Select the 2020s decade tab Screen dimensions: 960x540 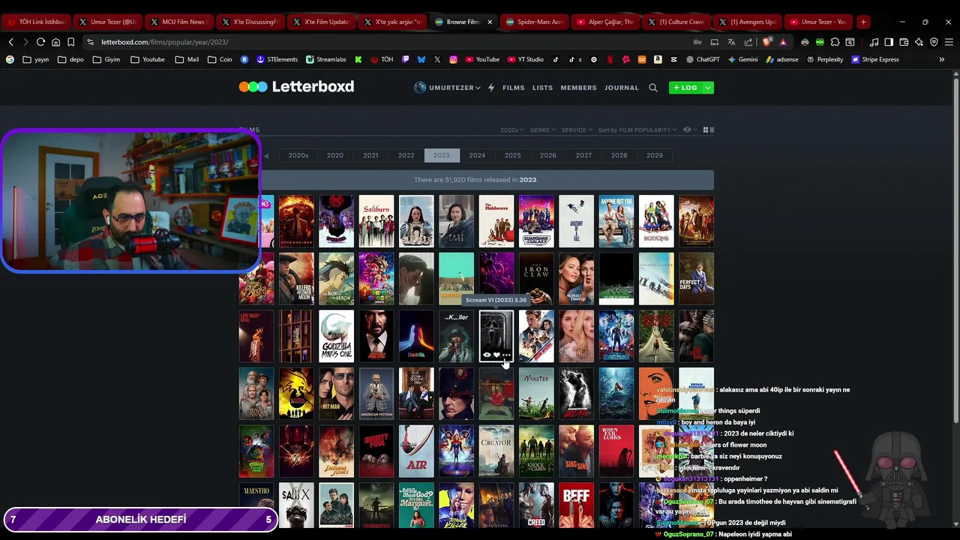point(298,155)
